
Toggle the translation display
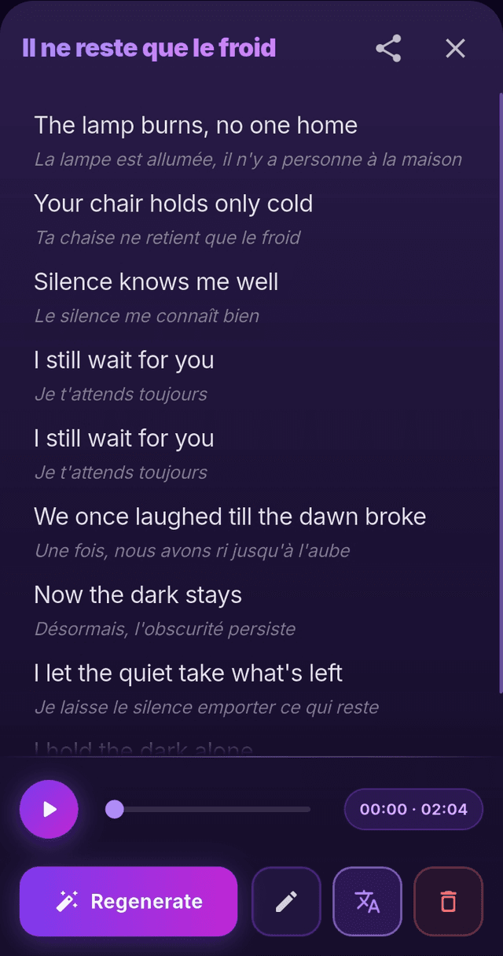tap(367, 901)
